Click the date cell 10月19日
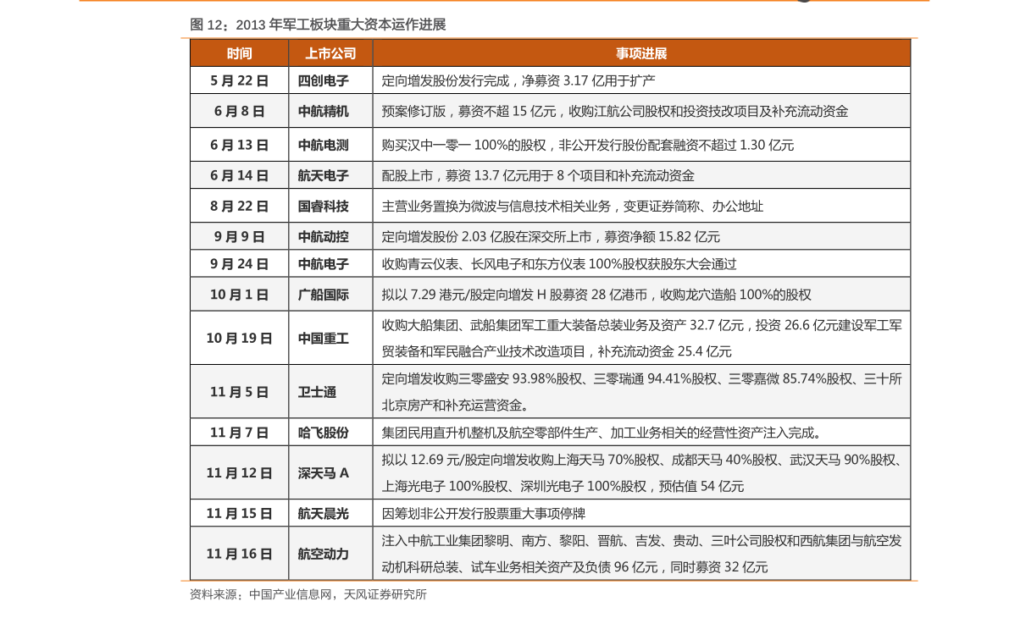The image size is (1009, 618). [240, 338]
